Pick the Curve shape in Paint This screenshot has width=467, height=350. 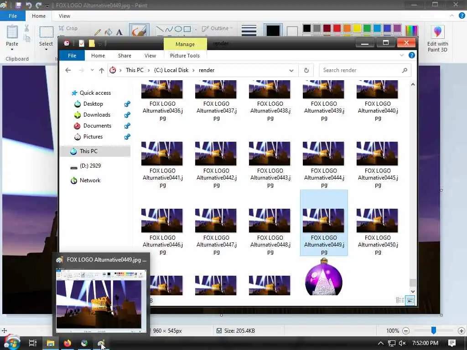click(x=169, y=29)
